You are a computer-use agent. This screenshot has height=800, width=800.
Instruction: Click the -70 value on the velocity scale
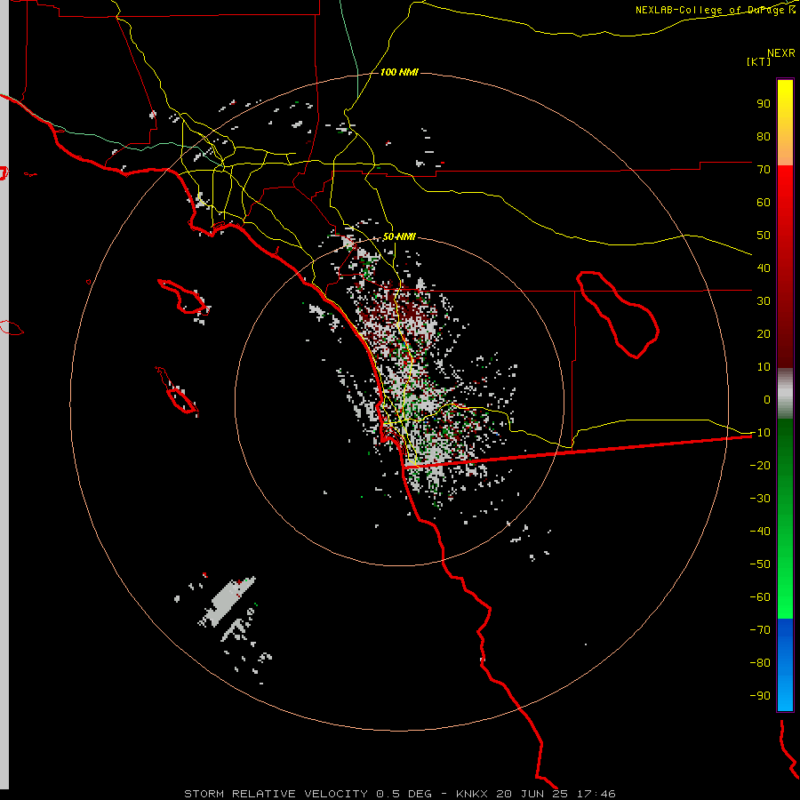[x=760, y=629]
